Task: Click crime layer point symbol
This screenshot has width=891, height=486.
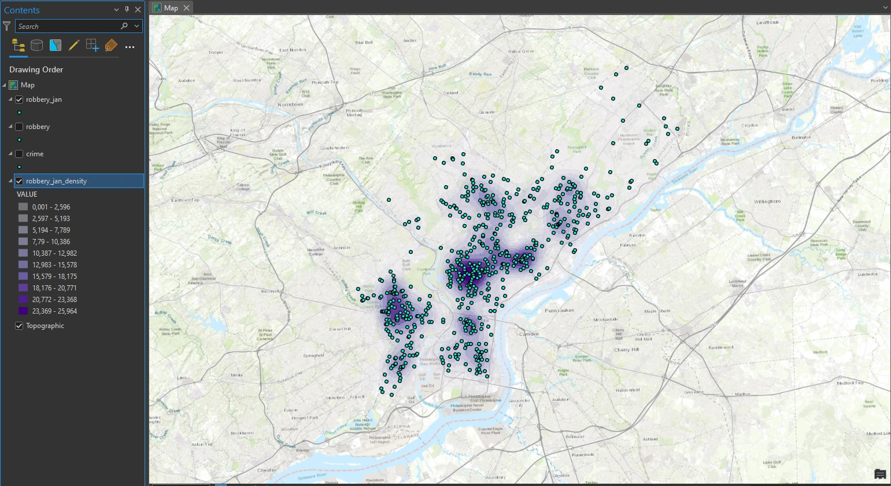Action: click(20, 167)
